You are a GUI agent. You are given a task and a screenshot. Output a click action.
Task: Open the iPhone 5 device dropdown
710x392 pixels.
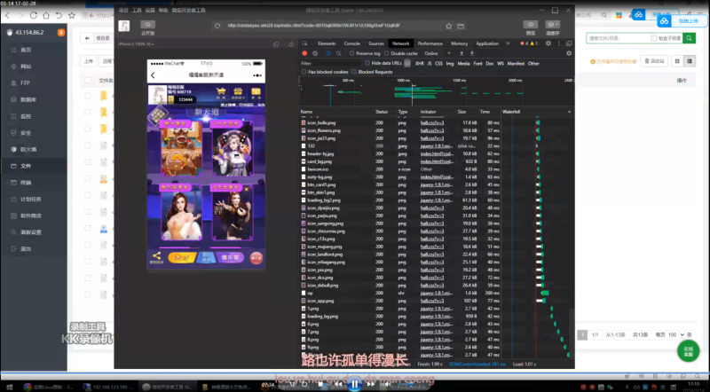[x=137, y=44]
